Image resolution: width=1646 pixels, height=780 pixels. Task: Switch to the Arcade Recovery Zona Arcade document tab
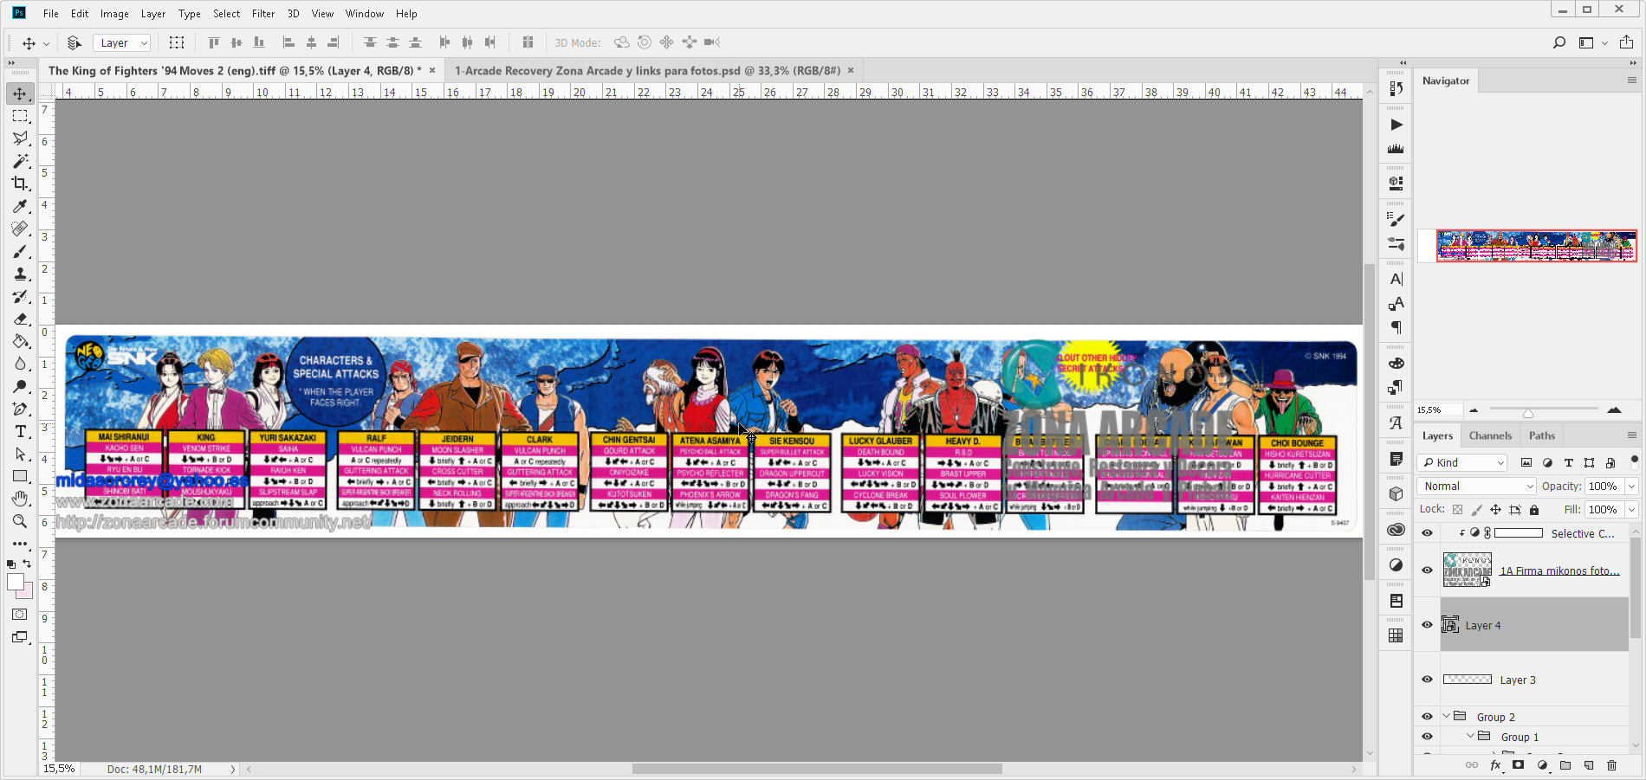point(647,71)
